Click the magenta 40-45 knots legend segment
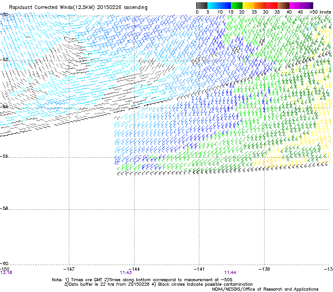 click(x=295, y=5)
